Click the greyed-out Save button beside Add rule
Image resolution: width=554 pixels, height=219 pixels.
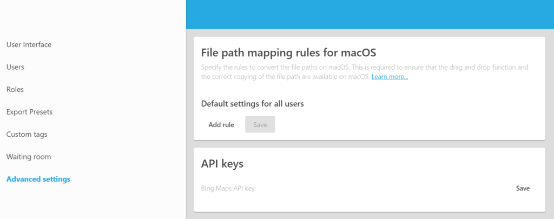pyautogui.click(x=260, y=124)
